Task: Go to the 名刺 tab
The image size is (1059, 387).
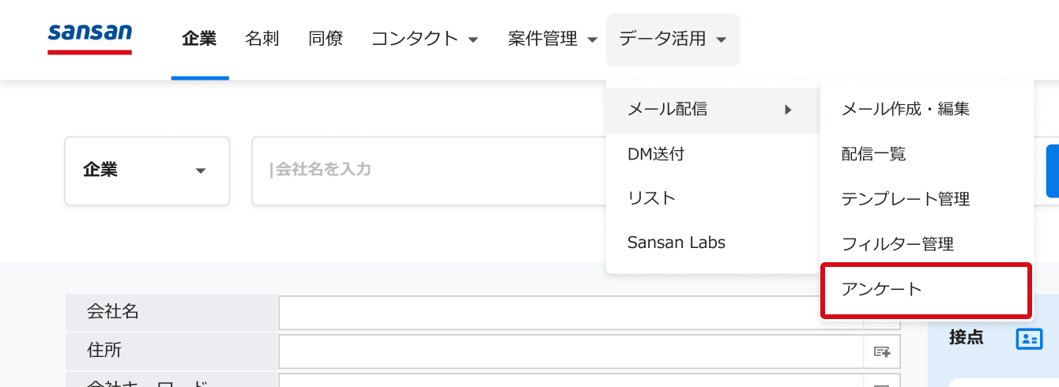Action: (262, 39)
